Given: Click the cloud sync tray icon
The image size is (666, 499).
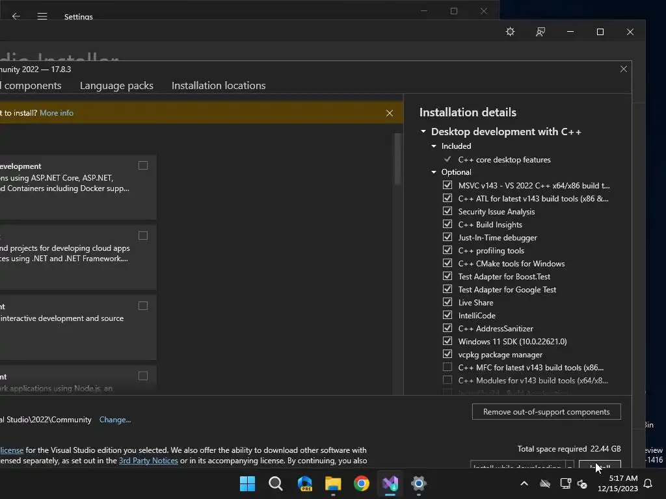Looking at the screenshot, I should point(545,483).
